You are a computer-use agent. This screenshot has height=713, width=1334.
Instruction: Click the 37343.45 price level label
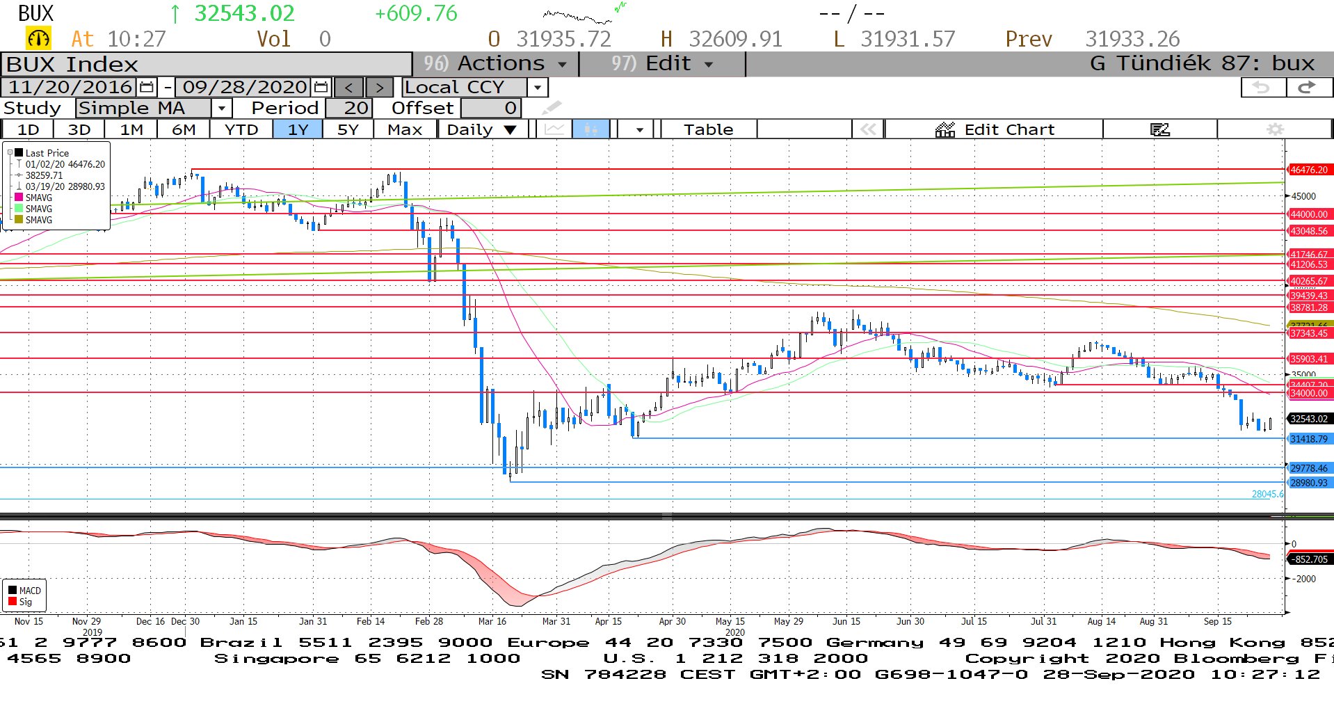coord(1309,333)
